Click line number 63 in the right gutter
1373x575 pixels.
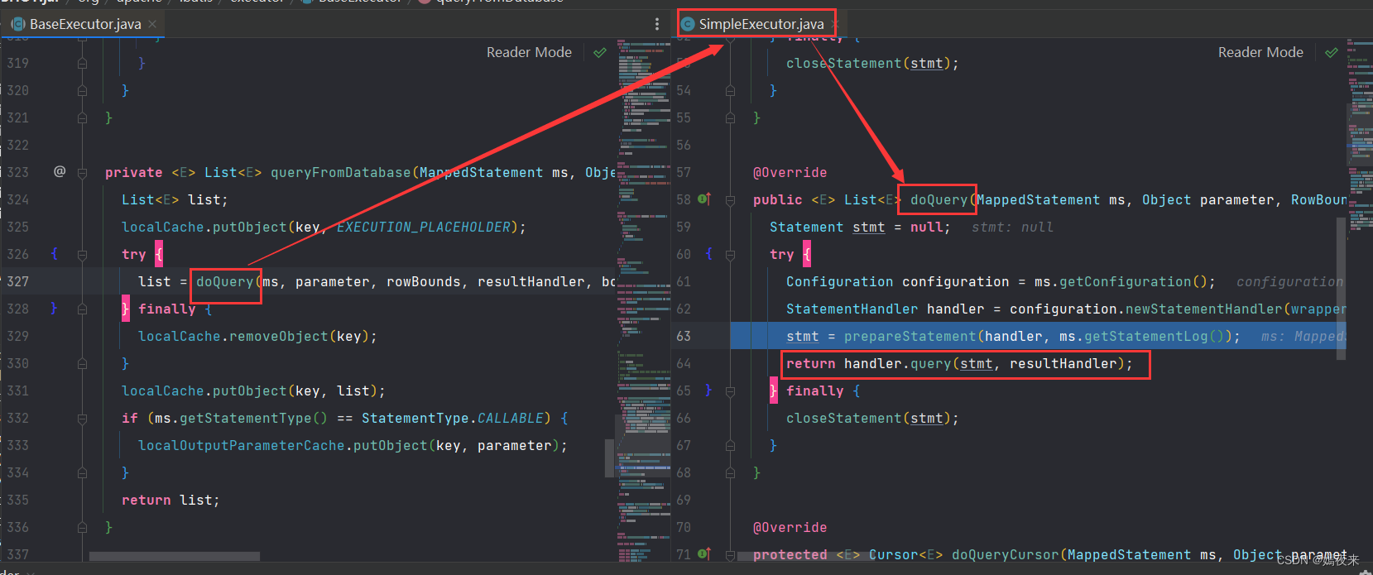pyautogui.click(x=684, y=336)
